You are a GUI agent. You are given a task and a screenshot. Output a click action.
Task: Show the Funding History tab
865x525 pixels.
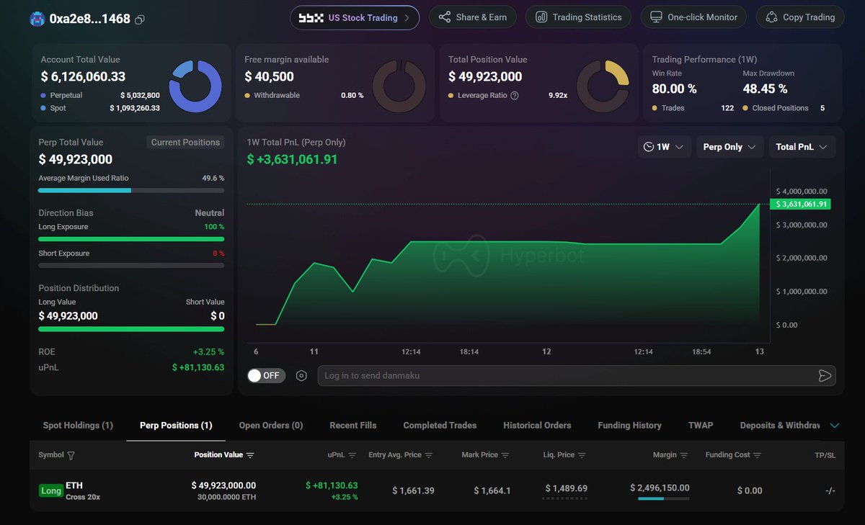tap(629, 426)
